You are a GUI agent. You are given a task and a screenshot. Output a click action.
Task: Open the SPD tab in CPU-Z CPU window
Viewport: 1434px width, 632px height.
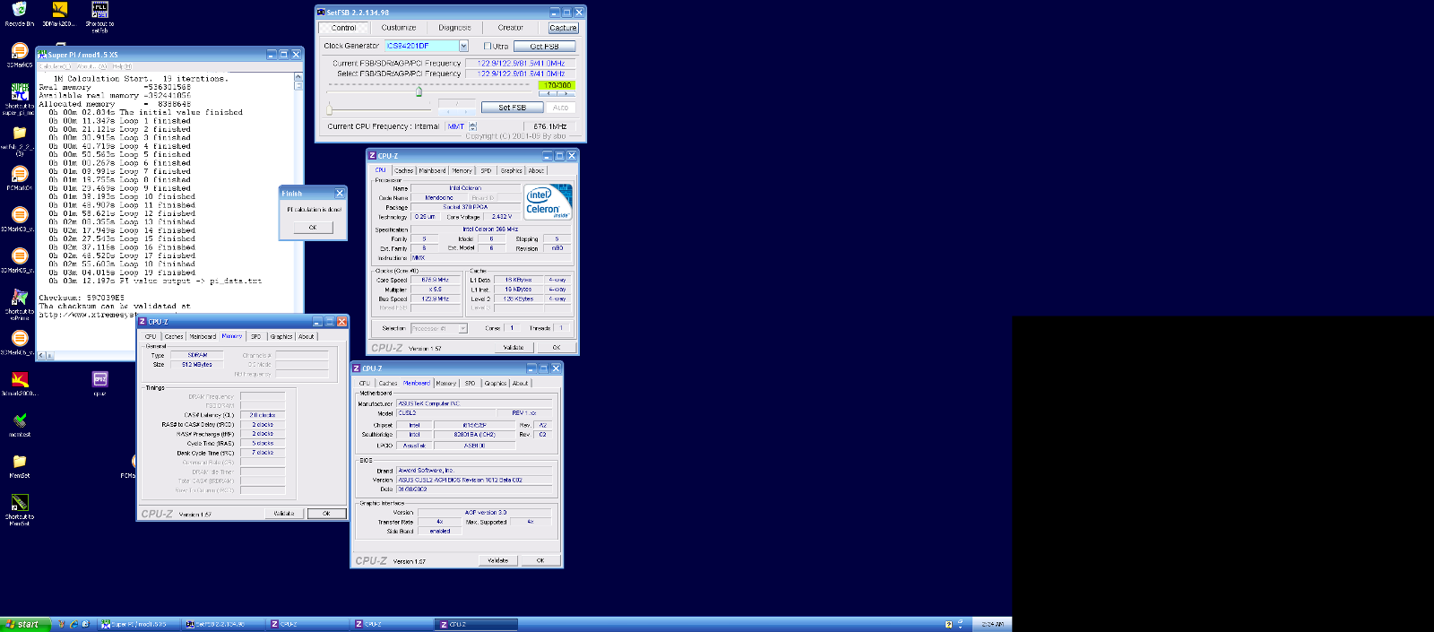(x=486, y=170)
